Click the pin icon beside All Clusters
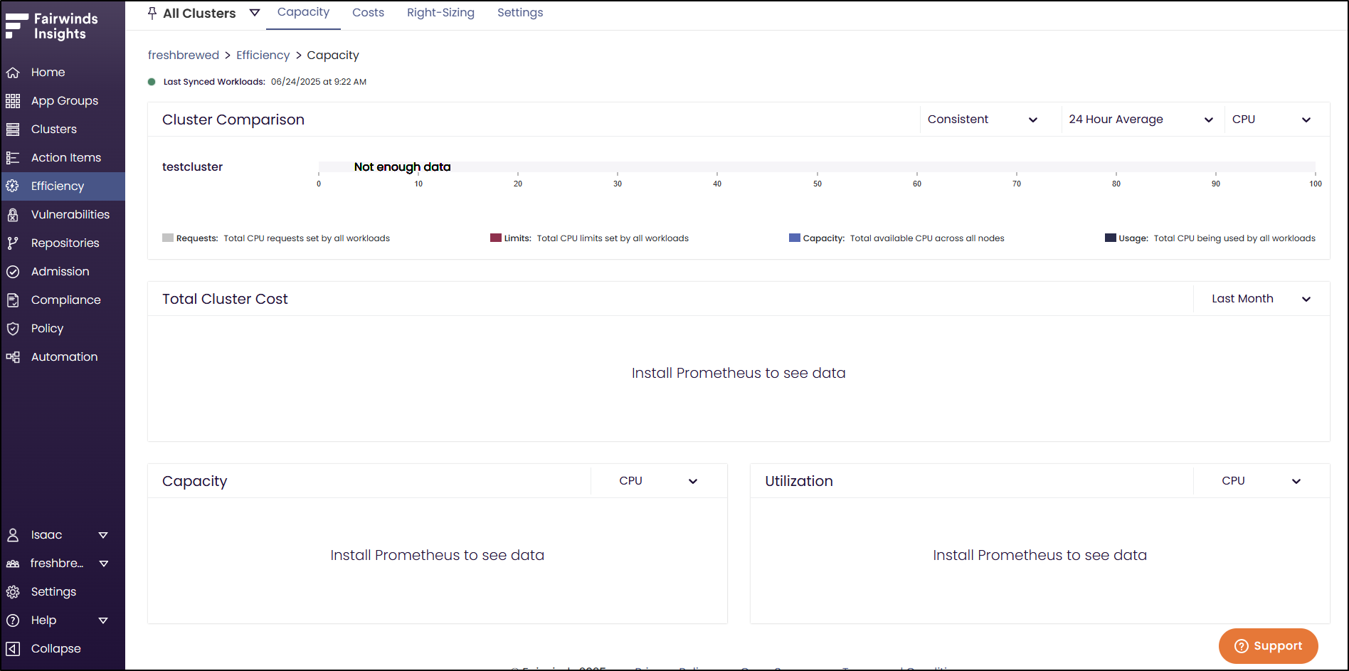Image resolution: width=1349 pixels, height=671 pixels. (x=152, y=14)
